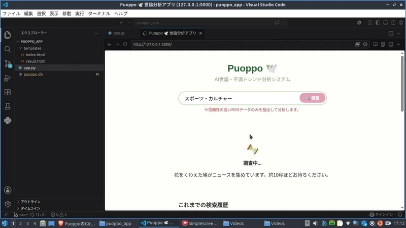
Task: Open the 実行 menu
Action: pyautogui.click(x=80, y=14)
